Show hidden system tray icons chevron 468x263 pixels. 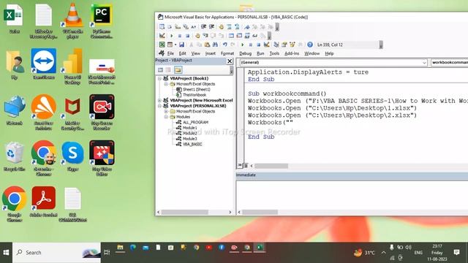point(383,253)
